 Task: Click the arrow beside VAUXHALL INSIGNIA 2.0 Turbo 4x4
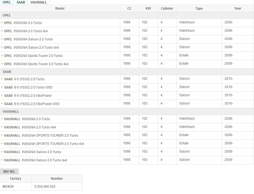point(2,127)
